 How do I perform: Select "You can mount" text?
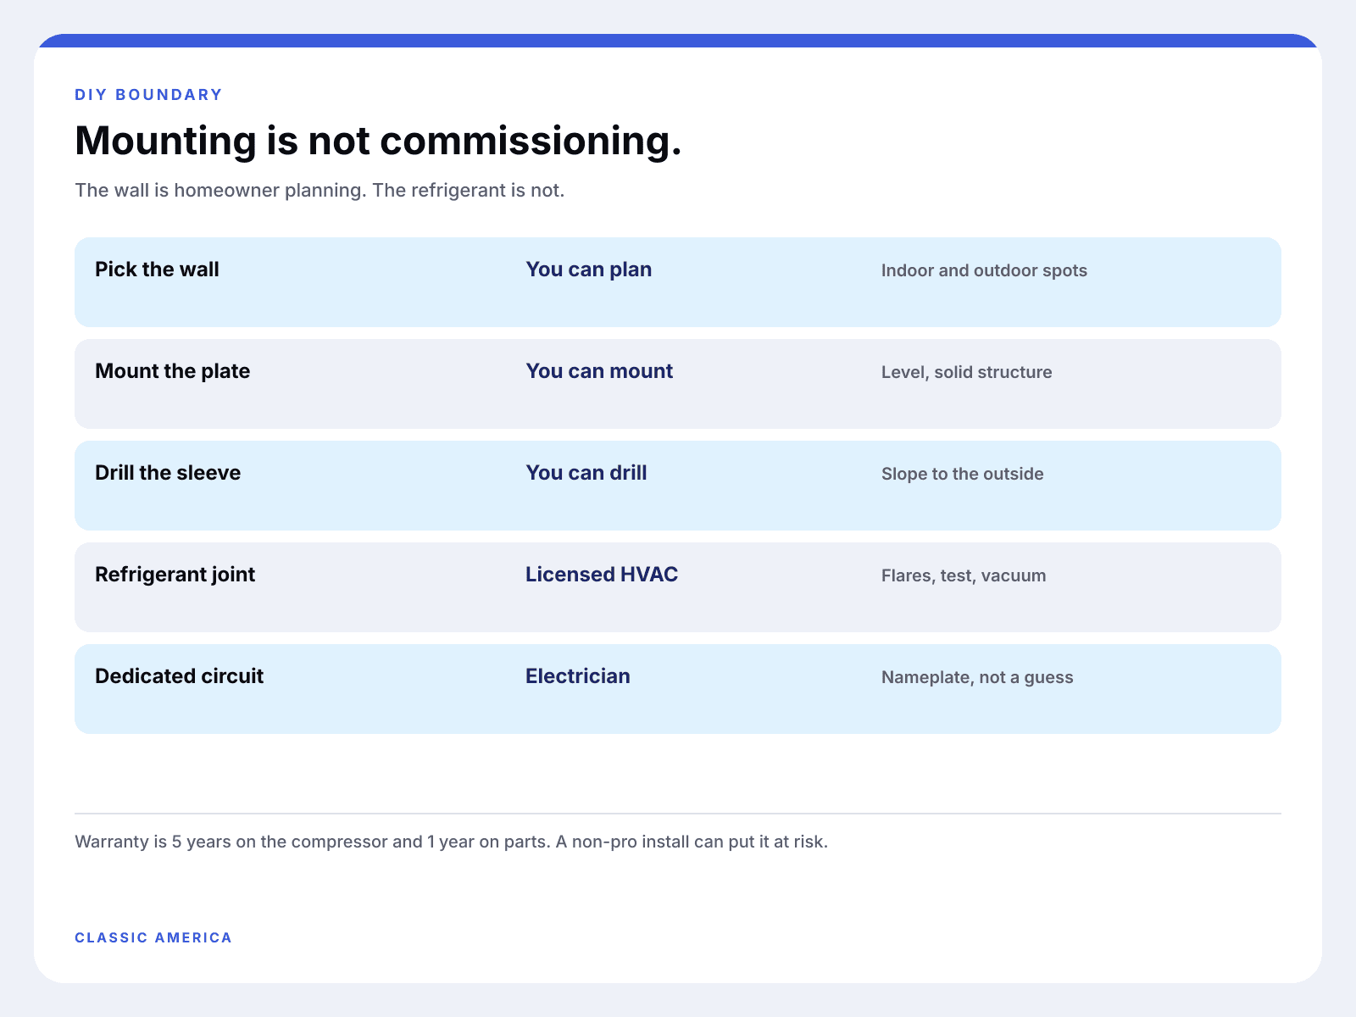pyautogui.click(x=599, y=371)
